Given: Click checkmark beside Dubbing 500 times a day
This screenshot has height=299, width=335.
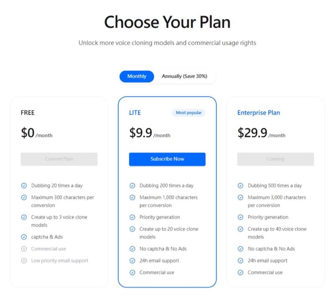Looking at the screenshot, I should coord(240,186).
